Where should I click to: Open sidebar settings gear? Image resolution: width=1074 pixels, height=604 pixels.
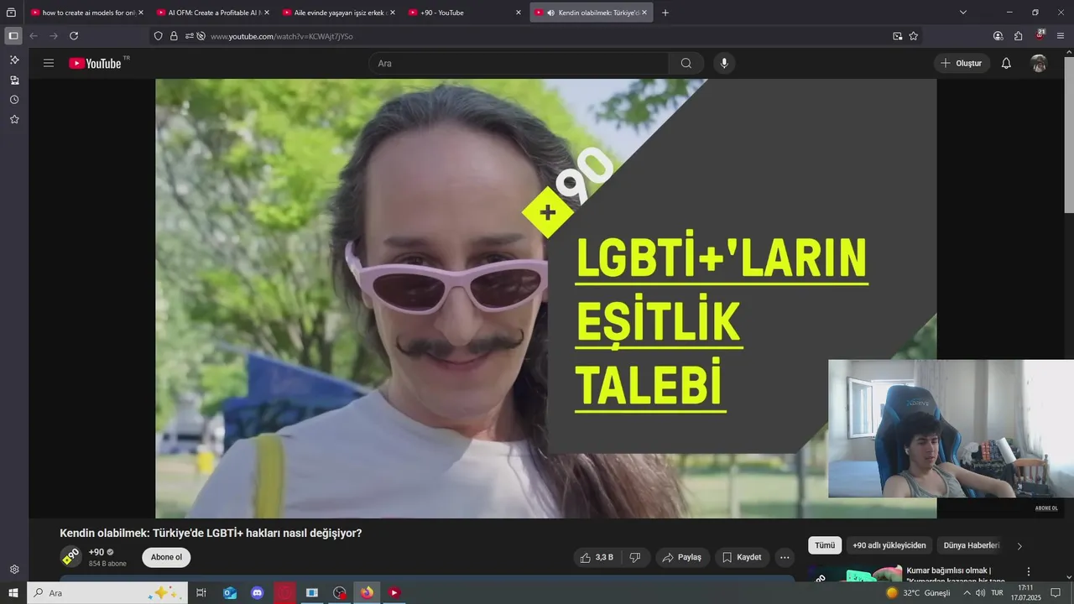tap(14, 570)
